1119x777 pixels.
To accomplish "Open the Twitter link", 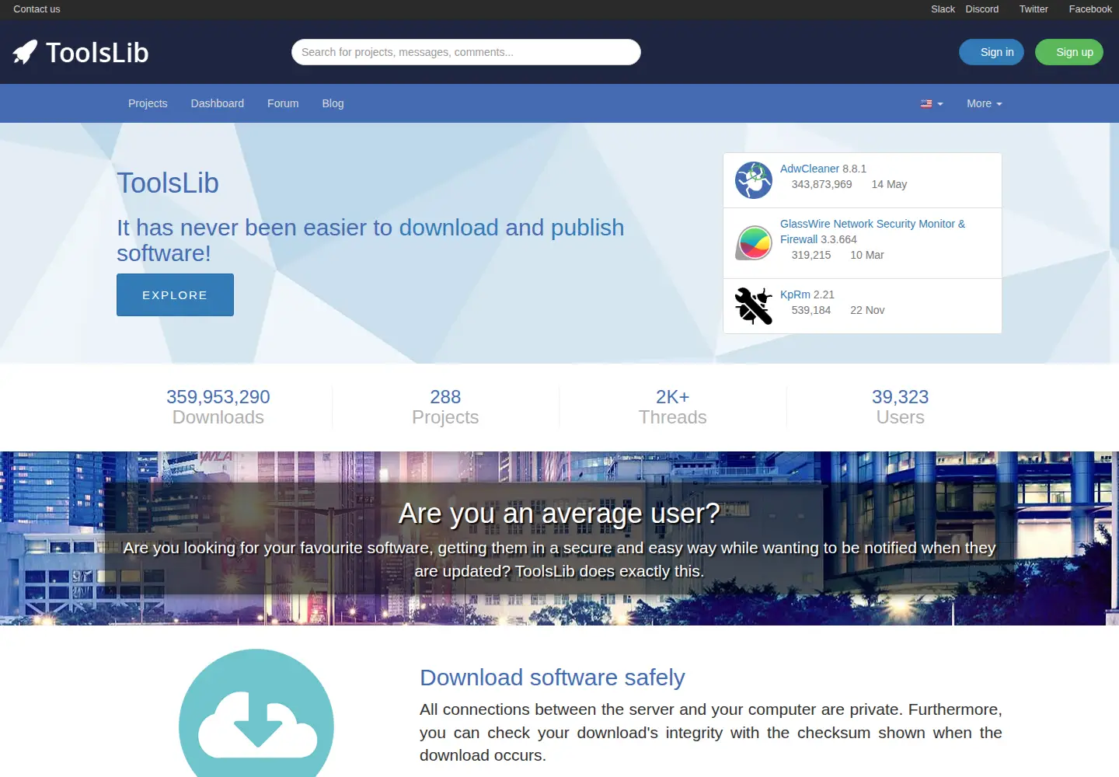I will [1034, 9].
